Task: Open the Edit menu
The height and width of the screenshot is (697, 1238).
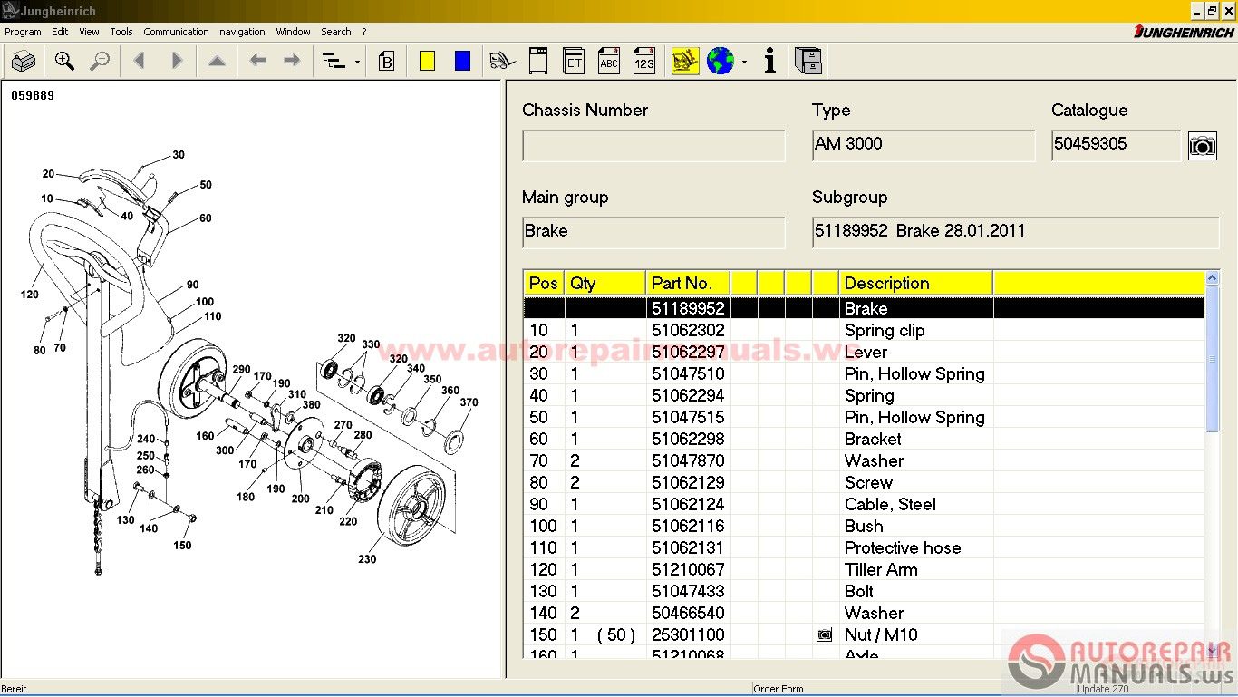Action: point(60,32)
